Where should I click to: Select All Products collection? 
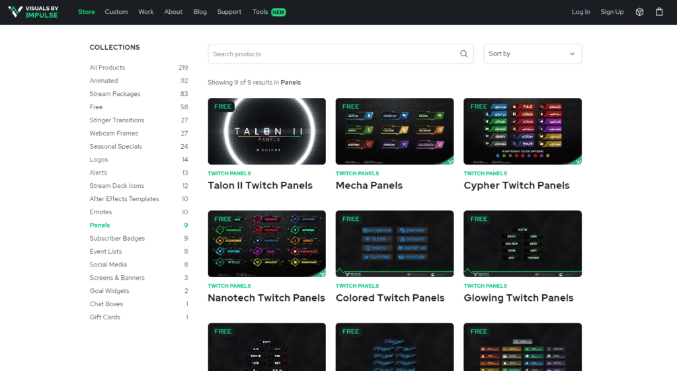[x=107, y=67]
